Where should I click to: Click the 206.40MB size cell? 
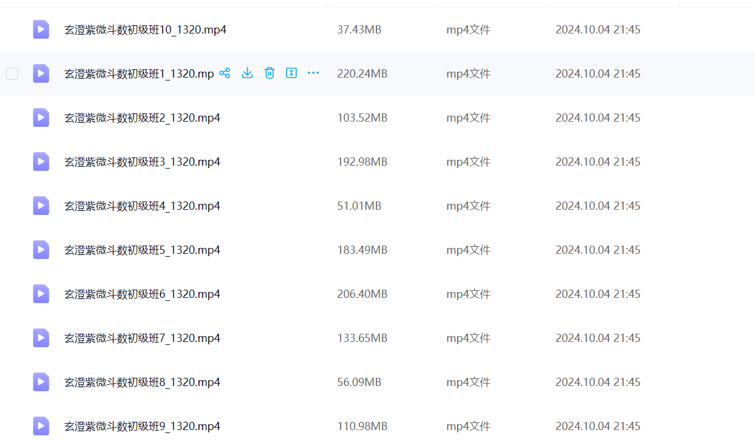[x=362, y=294]
